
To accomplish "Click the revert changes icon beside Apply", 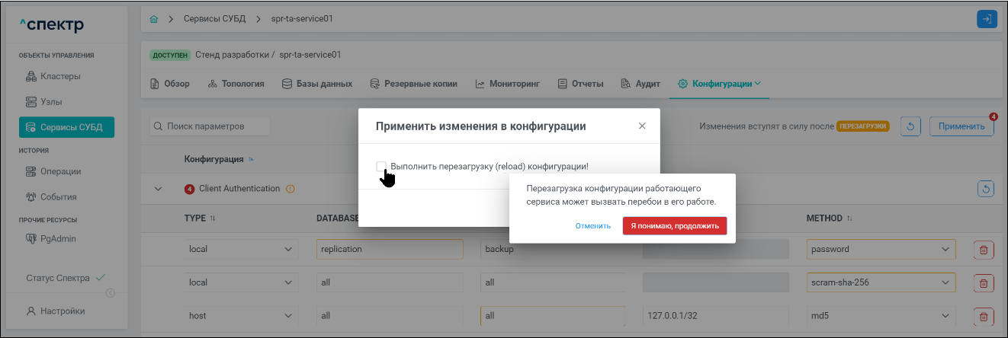I will [x=911, y=126].
